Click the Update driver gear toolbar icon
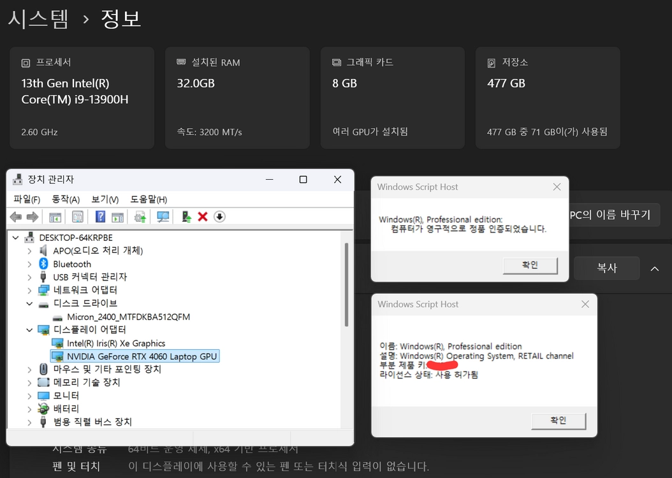The height and width of the screenshot is (478, 672). click(140, 217)
